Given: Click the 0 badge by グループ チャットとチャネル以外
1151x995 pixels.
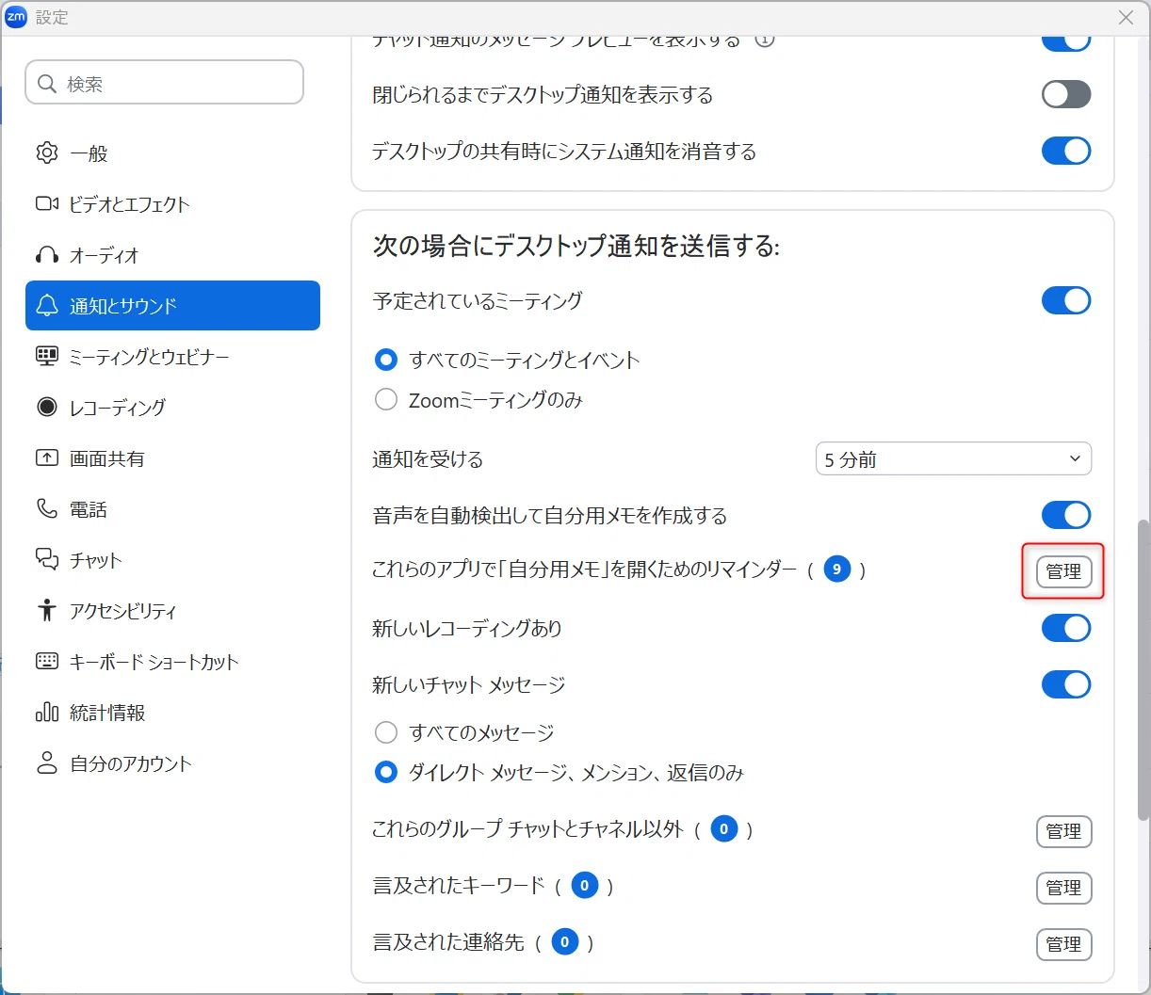Looking at the screenshot, I should click(724, 829).
